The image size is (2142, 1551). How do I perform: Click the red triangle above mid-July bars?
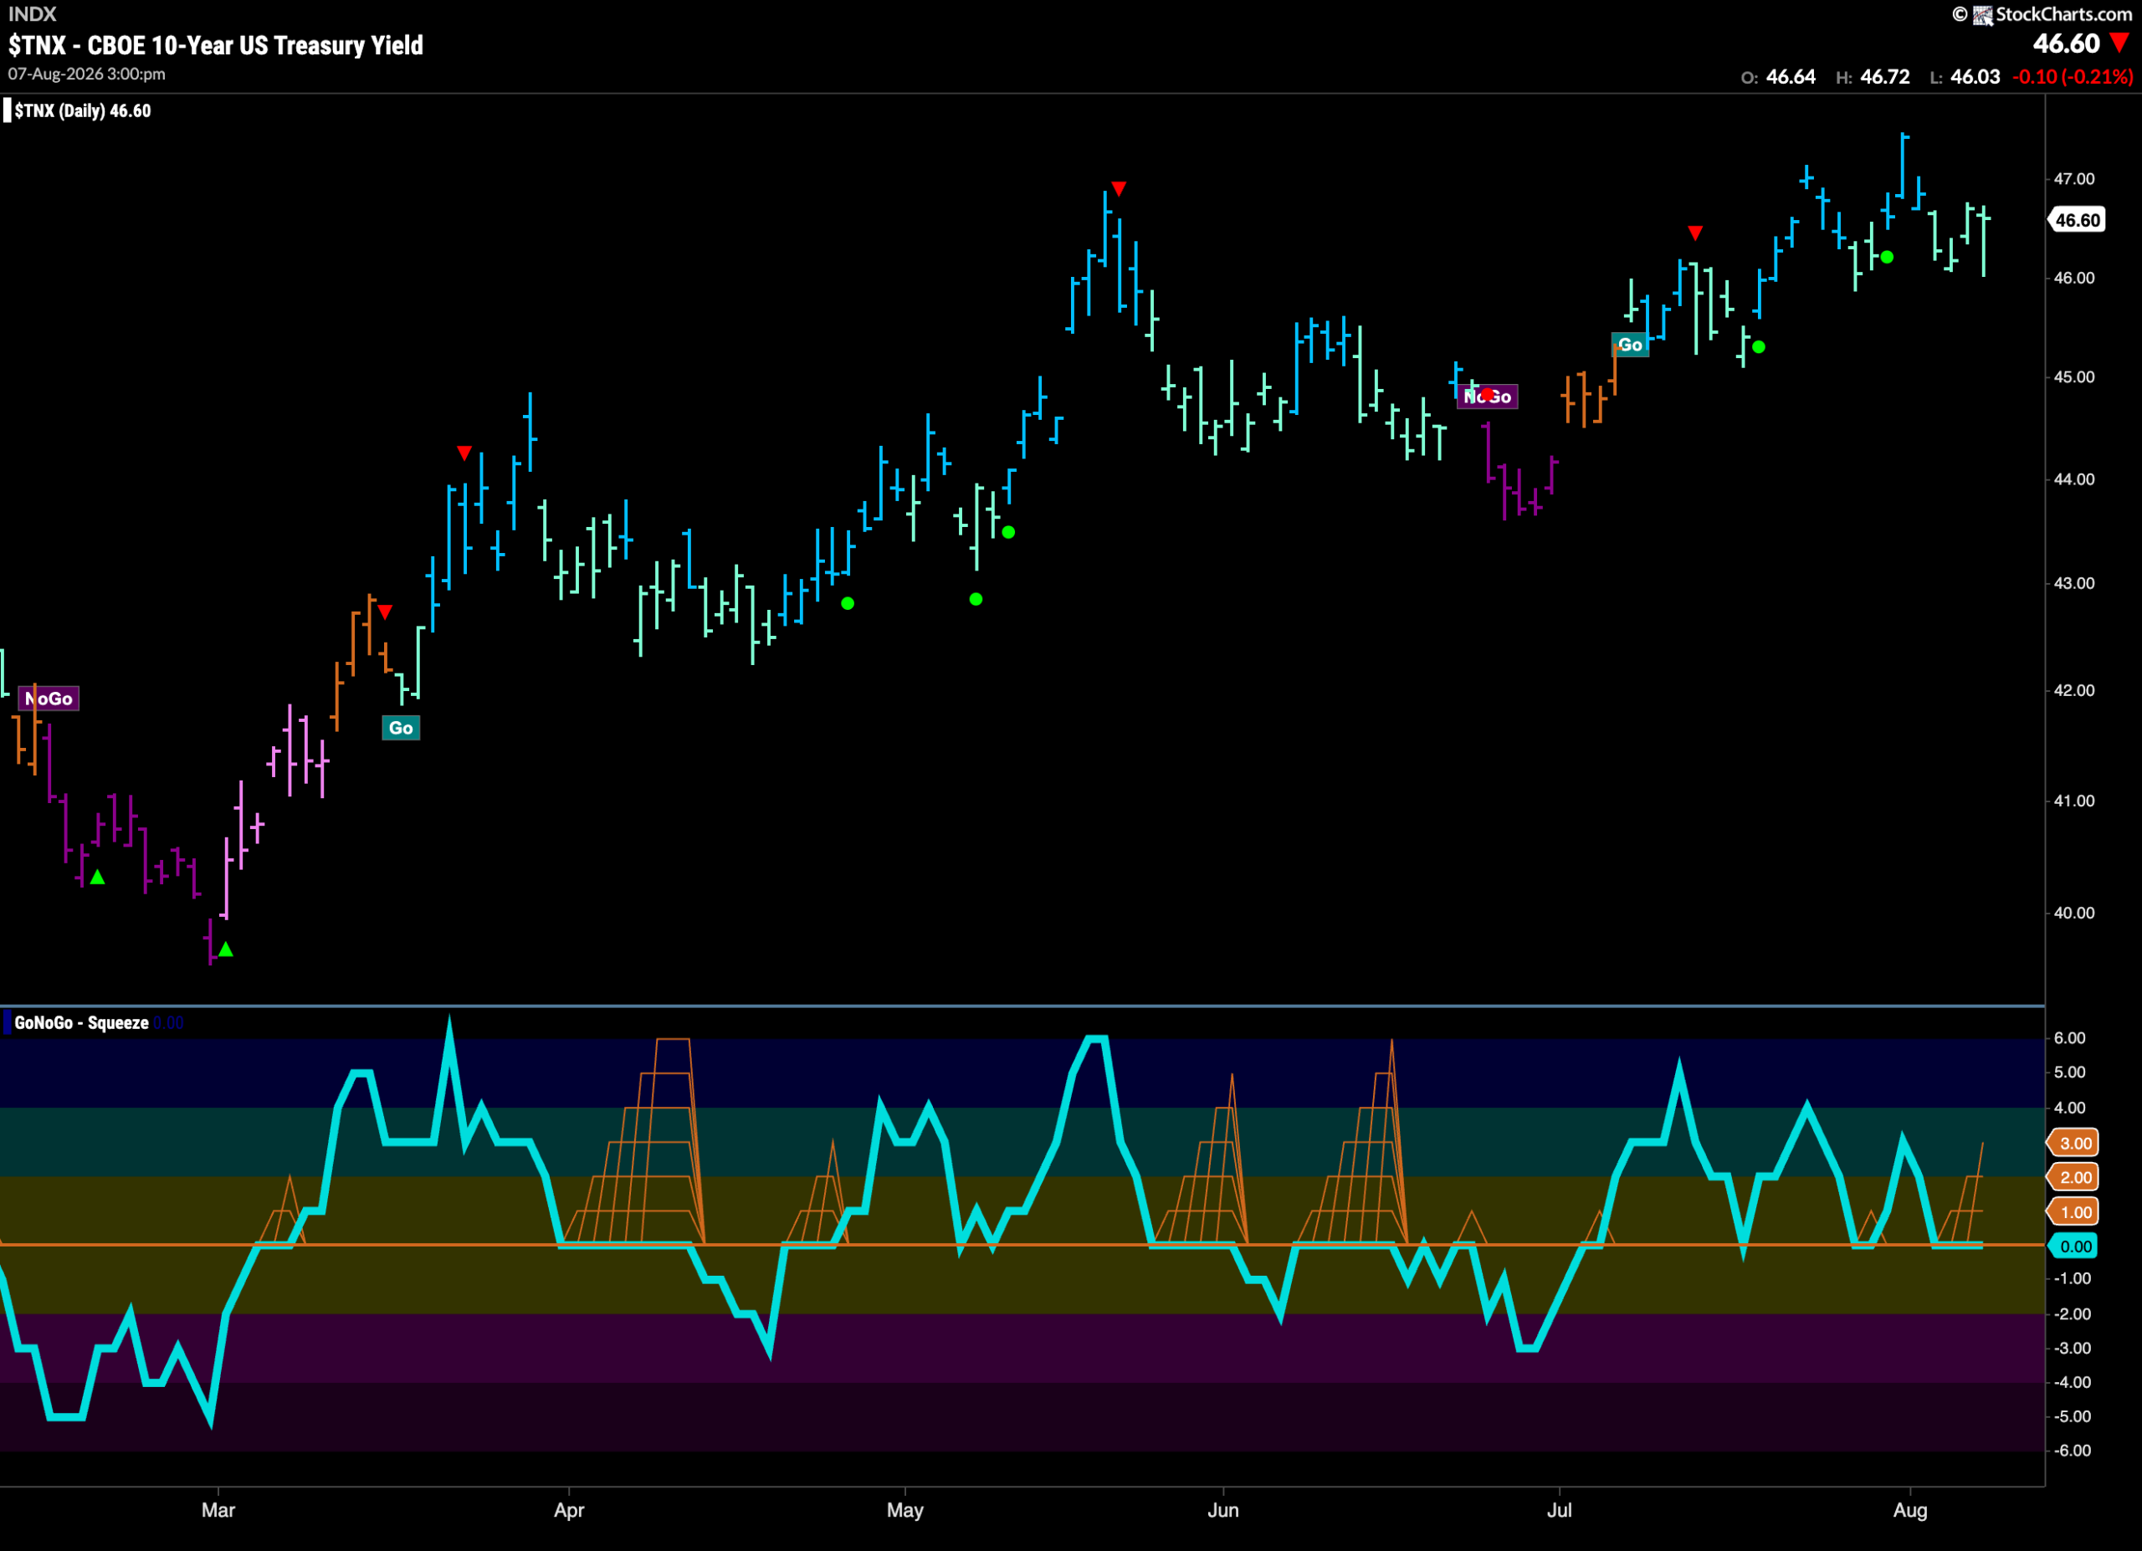pos(1695,233)
